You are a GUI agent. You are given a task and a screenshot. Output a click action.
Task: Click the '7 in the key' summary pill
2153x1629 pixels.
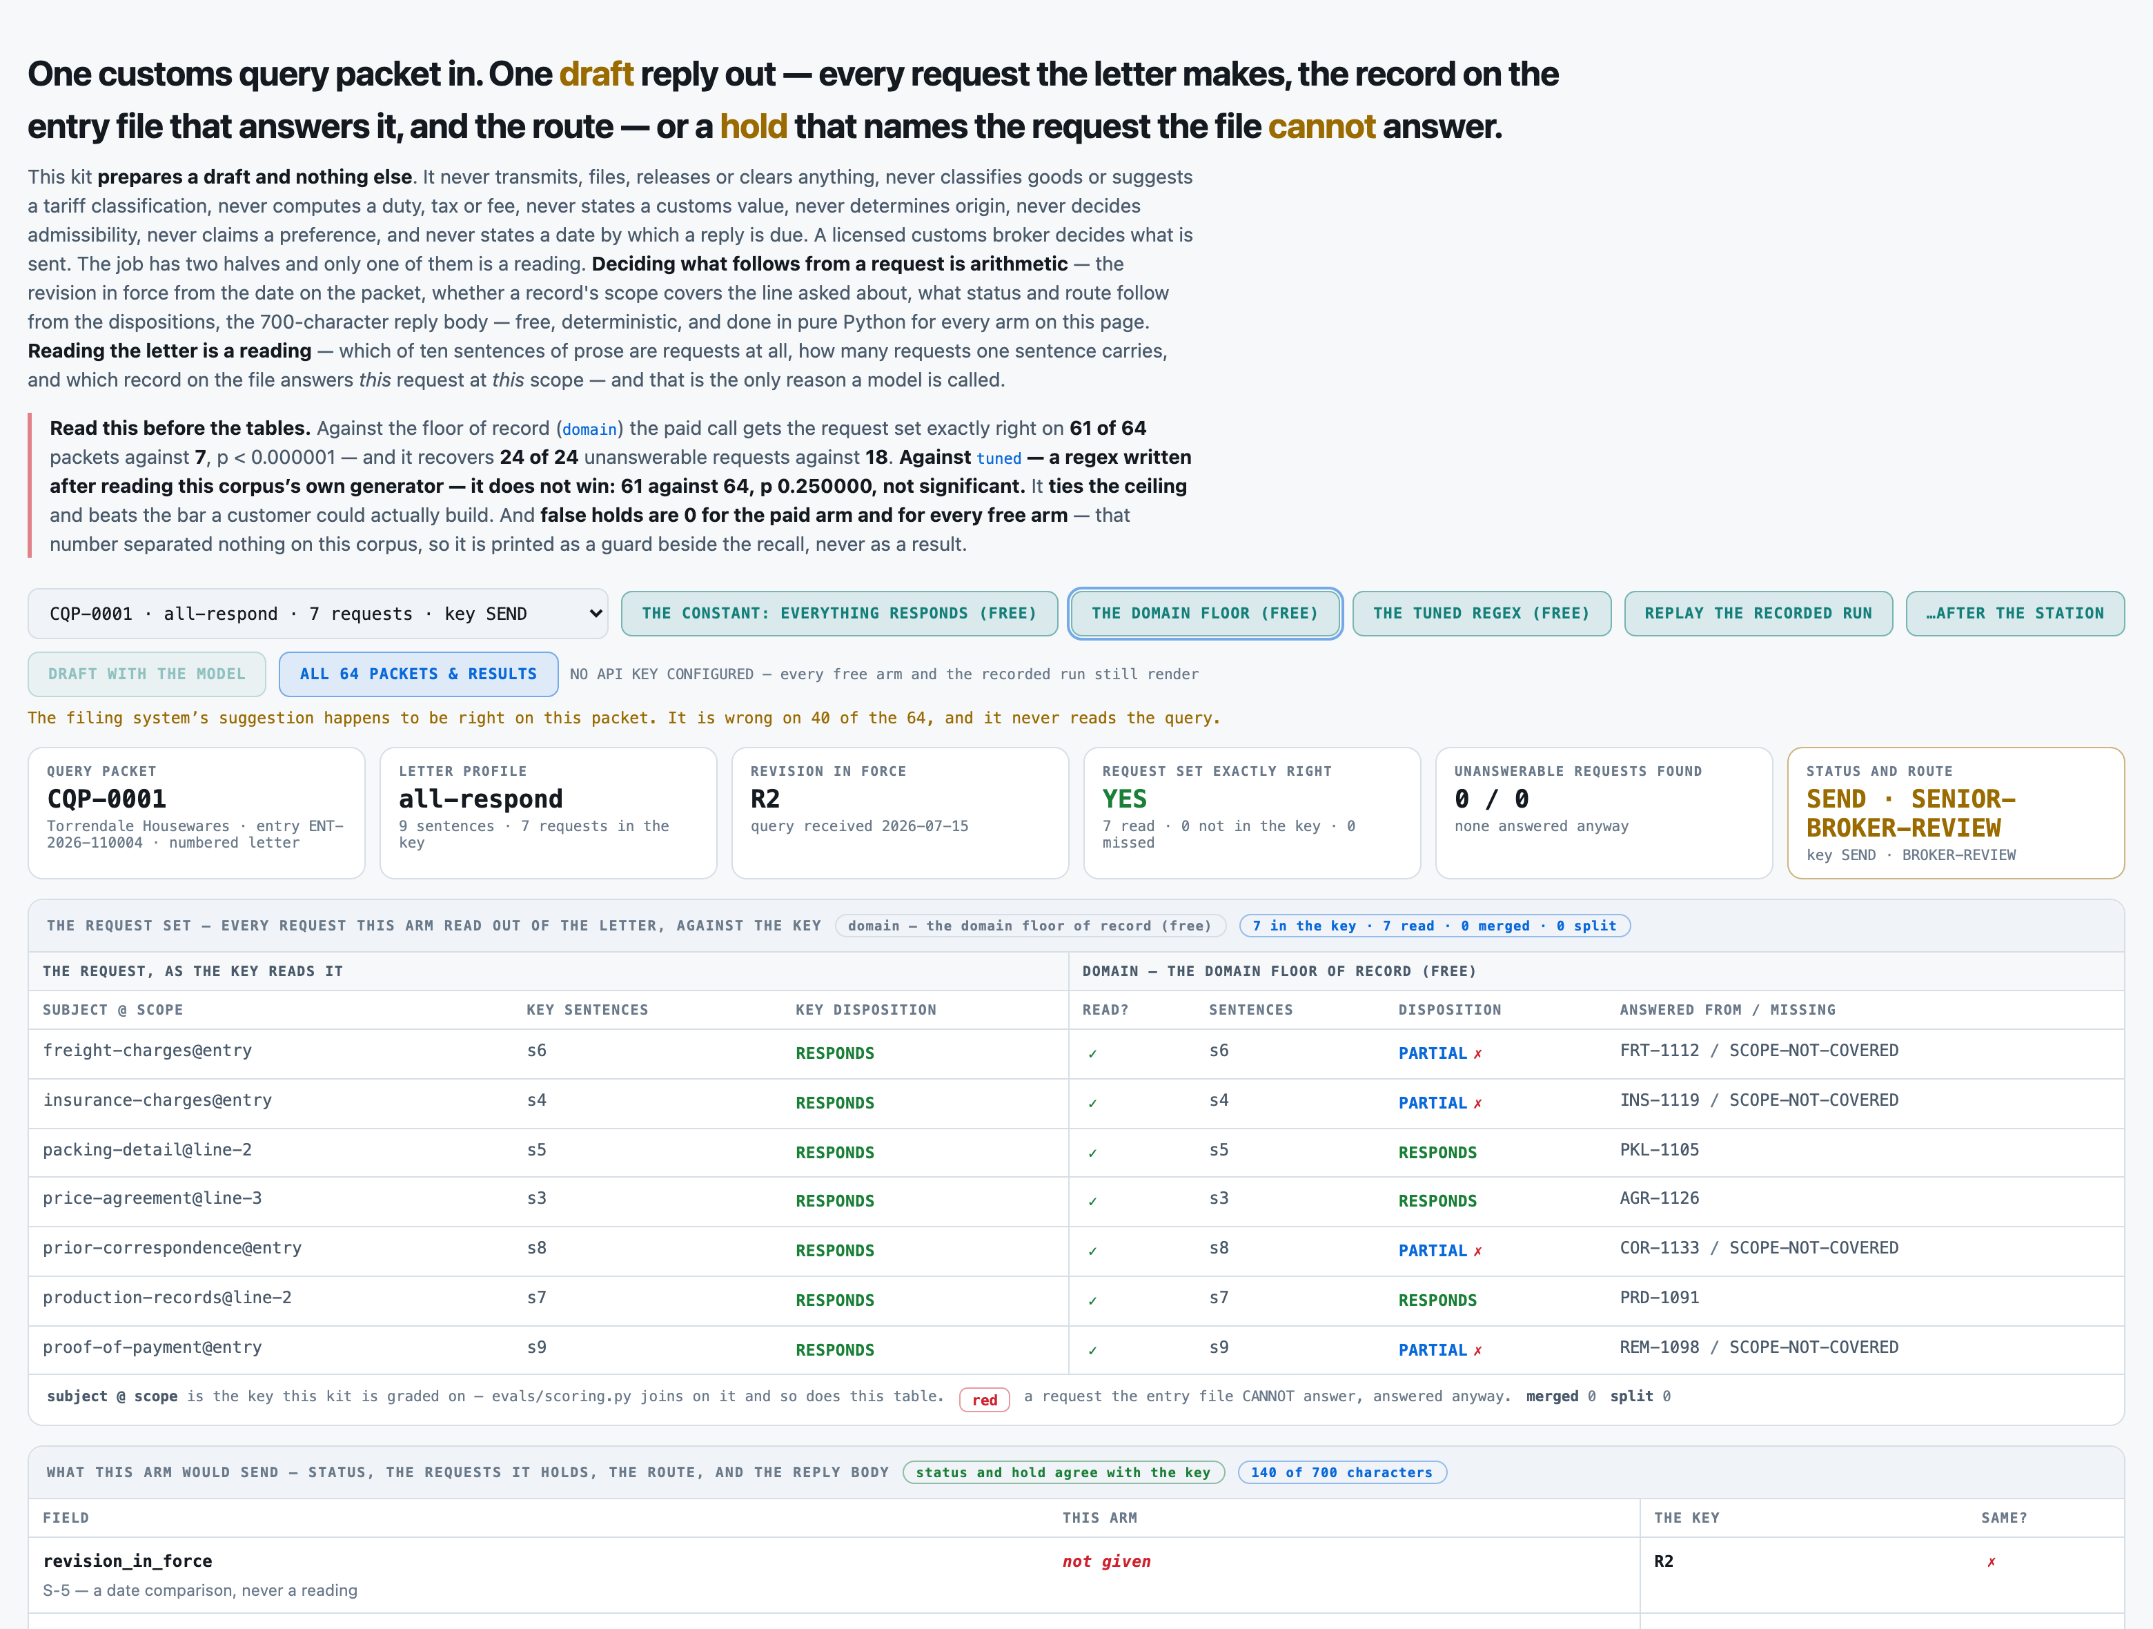point(1435,926)
